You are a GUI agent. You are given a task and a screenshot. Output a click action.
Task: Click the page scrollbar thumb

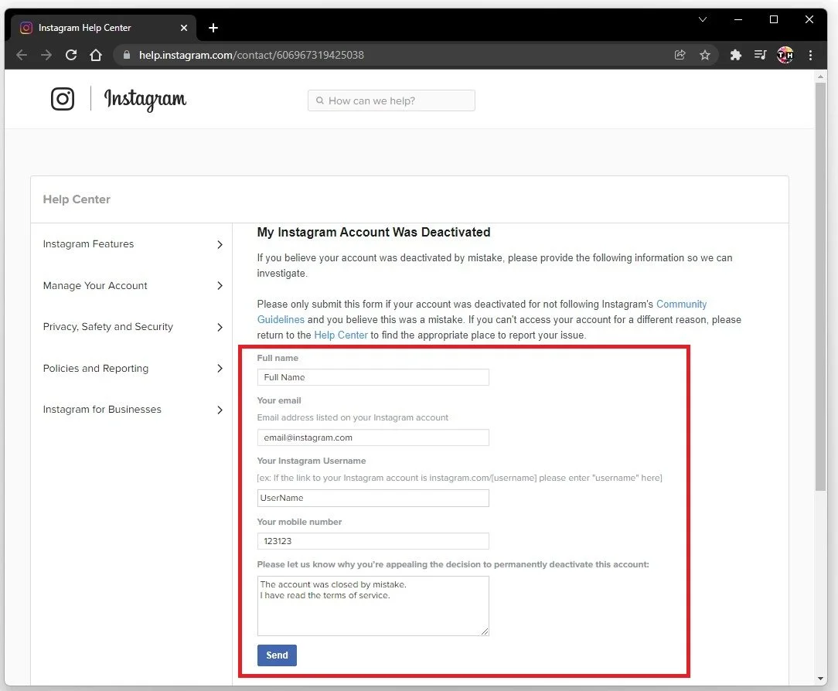pyautogui.click(x=820, y=287)
